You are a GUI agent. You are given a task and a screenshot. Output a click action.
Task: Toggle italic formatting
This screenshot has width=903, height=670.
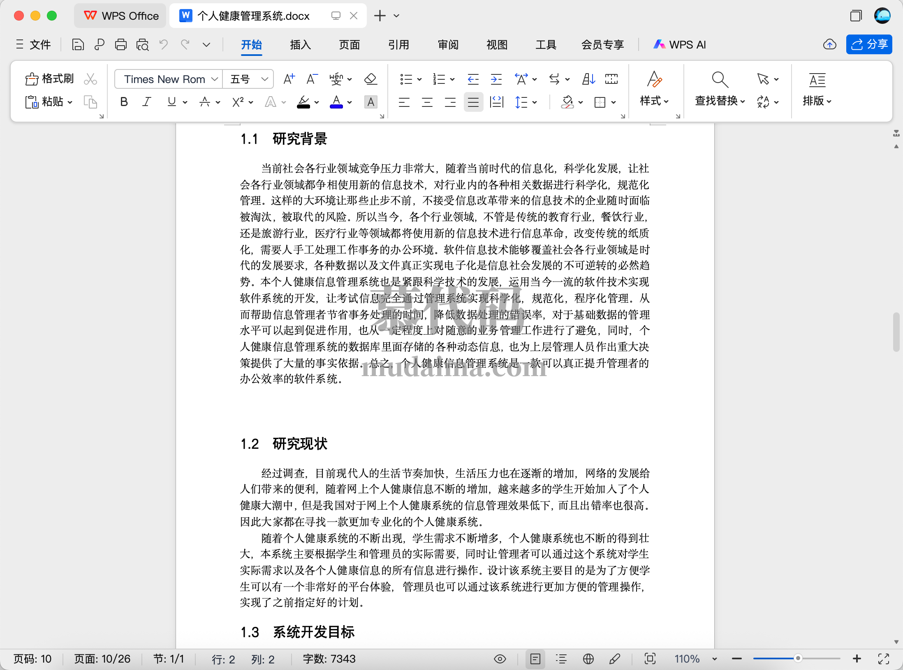point(146,102)
